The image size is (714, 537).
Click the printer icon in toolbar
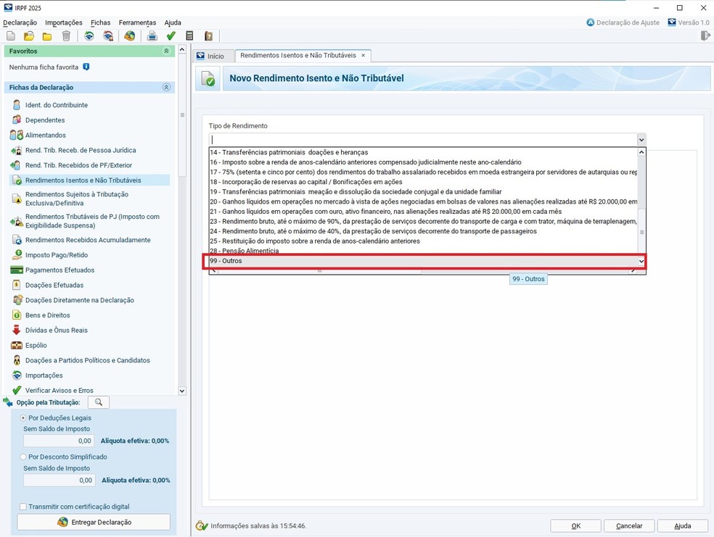click(152, 36)
